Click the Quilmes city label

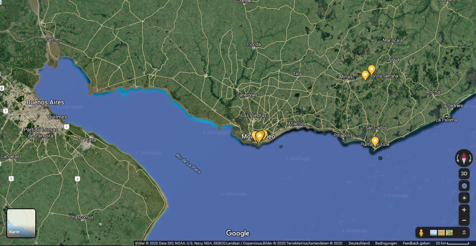(x=58, y=117)
